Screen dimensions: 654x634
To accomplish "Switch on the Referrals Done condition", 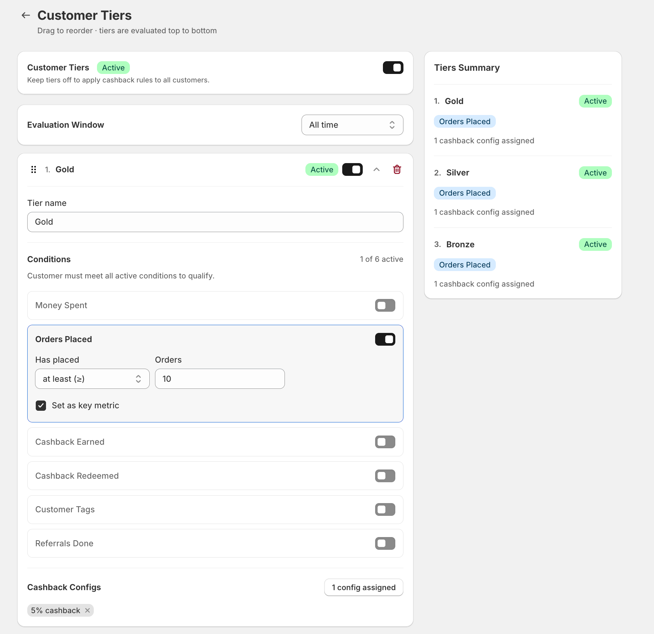I will tap(385, 543).
